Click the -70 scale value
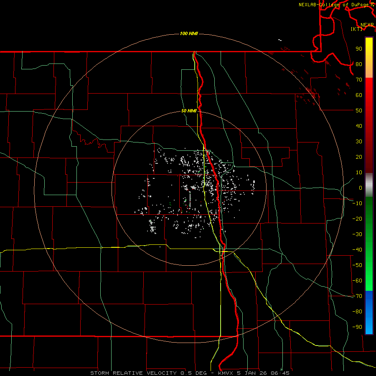The width and height of the screenshot is (376, 376). pos(357,296)
